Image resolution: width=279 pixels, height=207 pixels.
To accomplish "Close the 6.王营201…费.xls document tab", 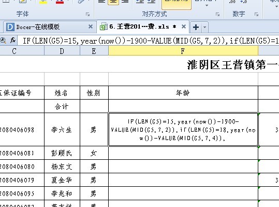I will pos(184,27).
